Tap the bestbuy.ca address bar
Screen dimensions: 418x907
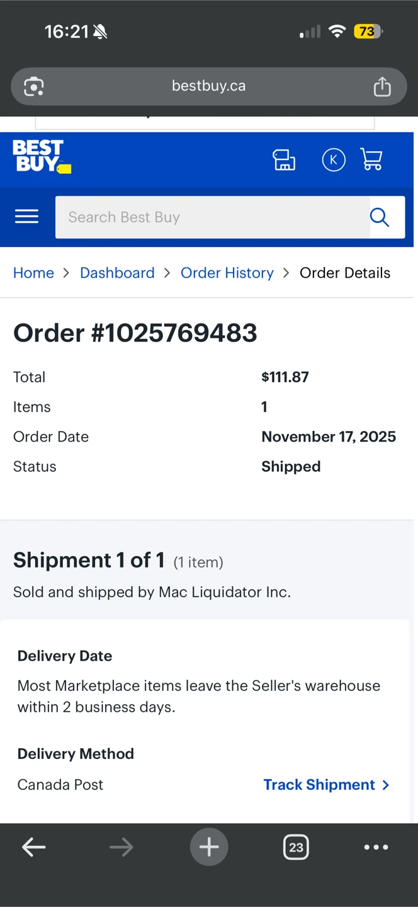point(209,86)
